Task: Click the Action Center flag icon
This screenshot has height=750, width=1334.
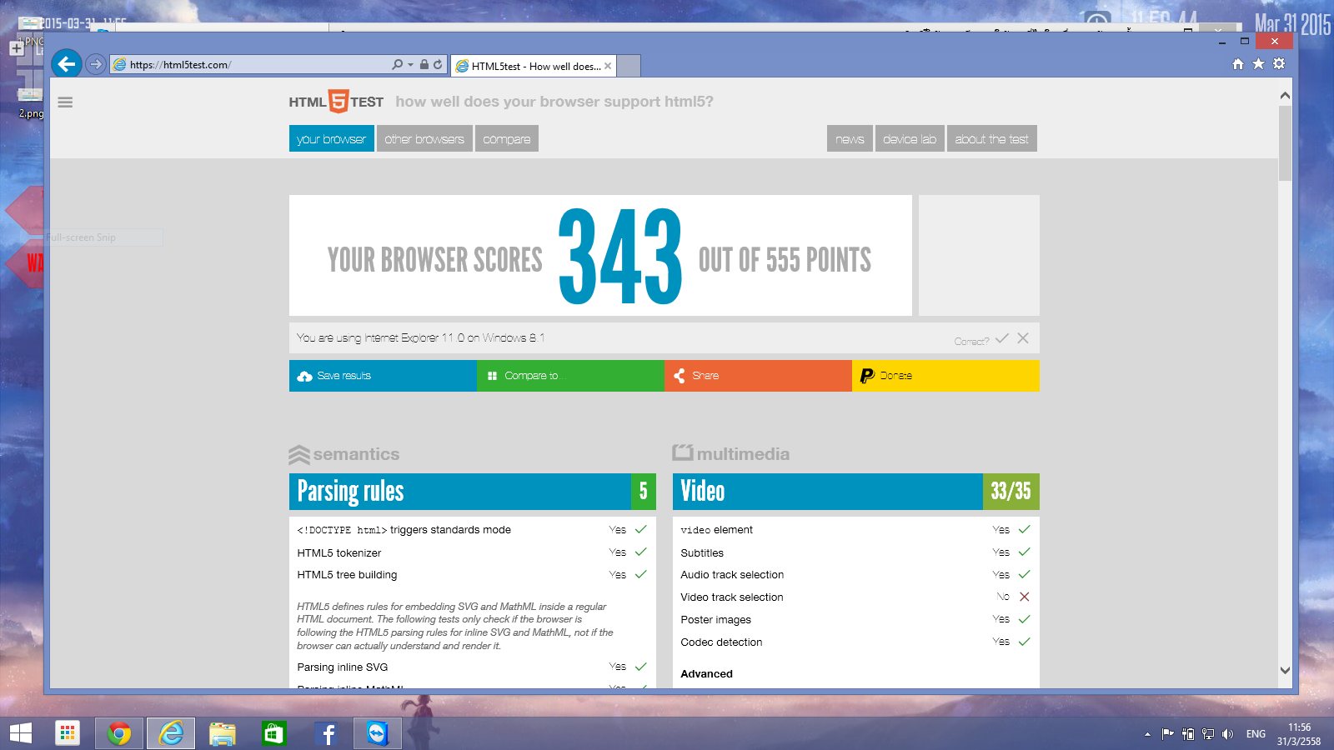Action: 1167,734
